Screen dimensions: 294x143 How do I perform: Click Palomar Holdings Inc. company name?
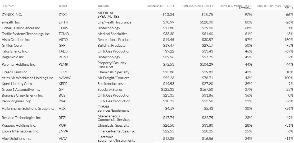(x=19, y=64)
